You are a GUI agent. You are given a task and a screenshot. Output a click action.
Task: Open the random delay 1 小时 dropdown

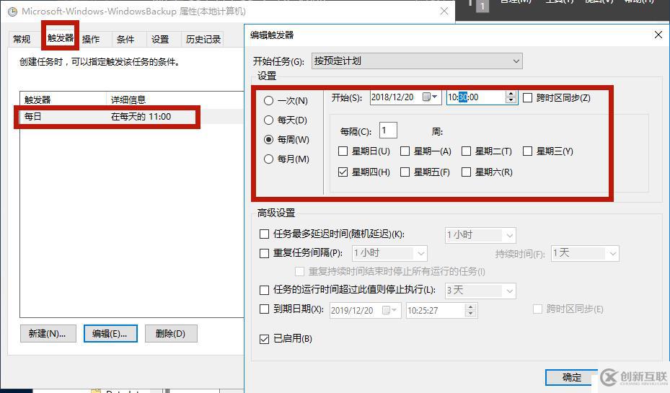[480, 235]
